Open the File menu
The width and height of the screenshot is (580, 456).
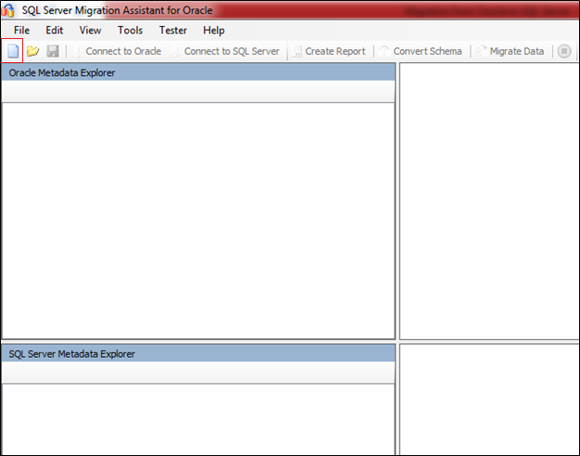pos(22,30)
